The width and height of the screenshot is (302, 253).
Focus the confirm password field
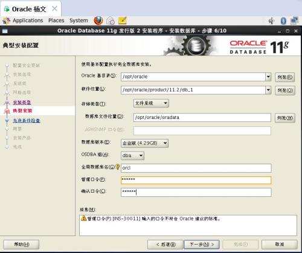coord(196,192)
